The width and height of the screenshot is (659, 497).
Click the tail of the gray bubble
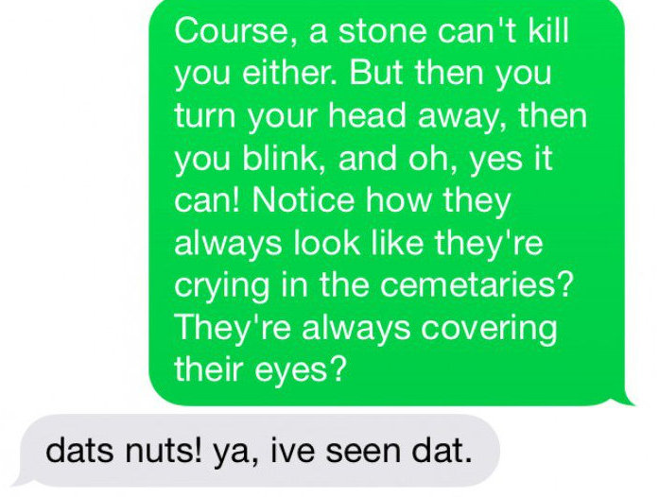click(x=20, y=479)
